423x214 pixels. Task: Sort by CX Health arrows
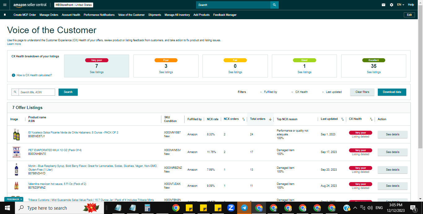coord(371,119)
